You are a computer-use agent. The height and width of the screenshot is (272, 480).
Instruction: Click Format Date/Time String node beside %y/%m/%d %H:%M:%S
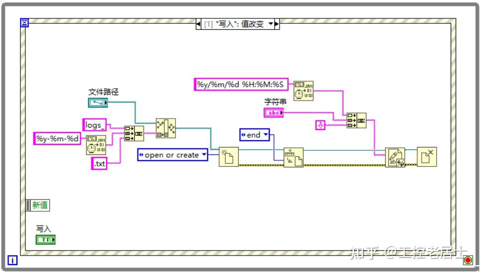(304, 91)
